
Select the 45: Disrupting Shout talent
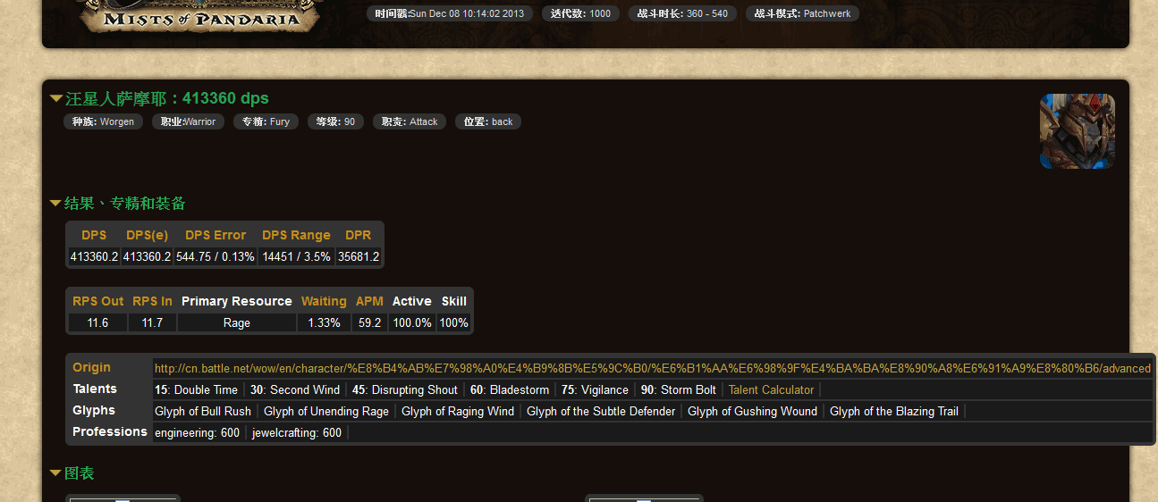click(405, 389)
